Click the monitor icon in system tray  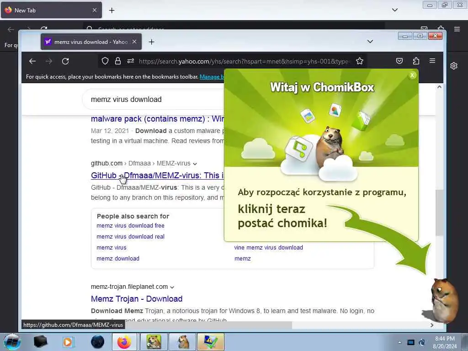[411, 342]
